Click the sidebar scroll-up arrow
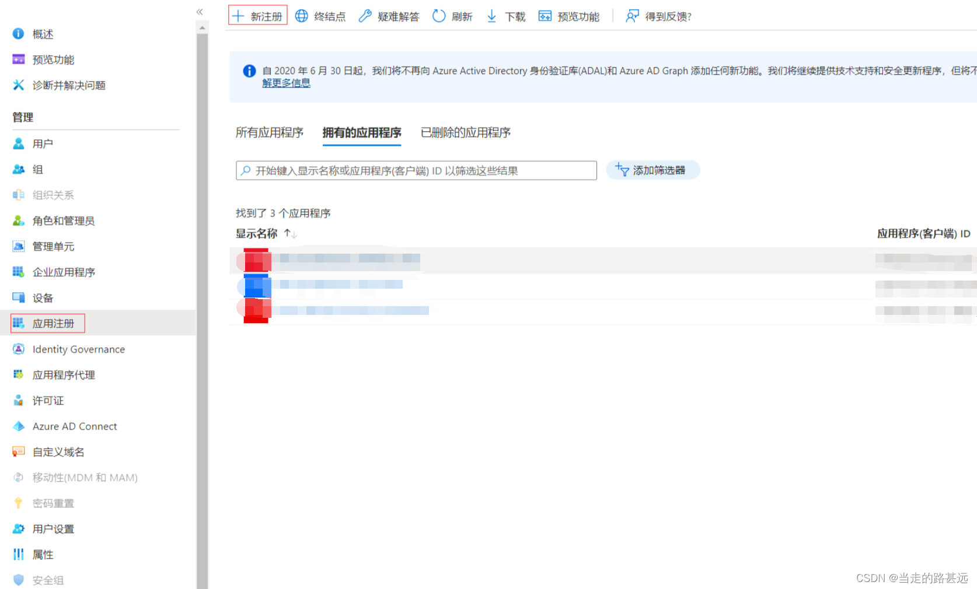This screenshot has height=589, width=977. pos(202,27)
